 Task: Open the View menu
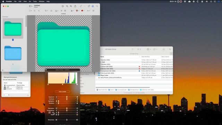[x=25, y=1]
